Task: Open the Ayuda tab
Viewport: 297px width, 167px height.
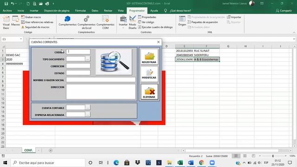Action: (154, 11)
